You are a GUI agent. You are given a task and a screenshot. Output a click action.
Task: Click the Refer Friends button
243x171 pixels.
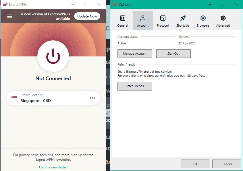(135, 86)
